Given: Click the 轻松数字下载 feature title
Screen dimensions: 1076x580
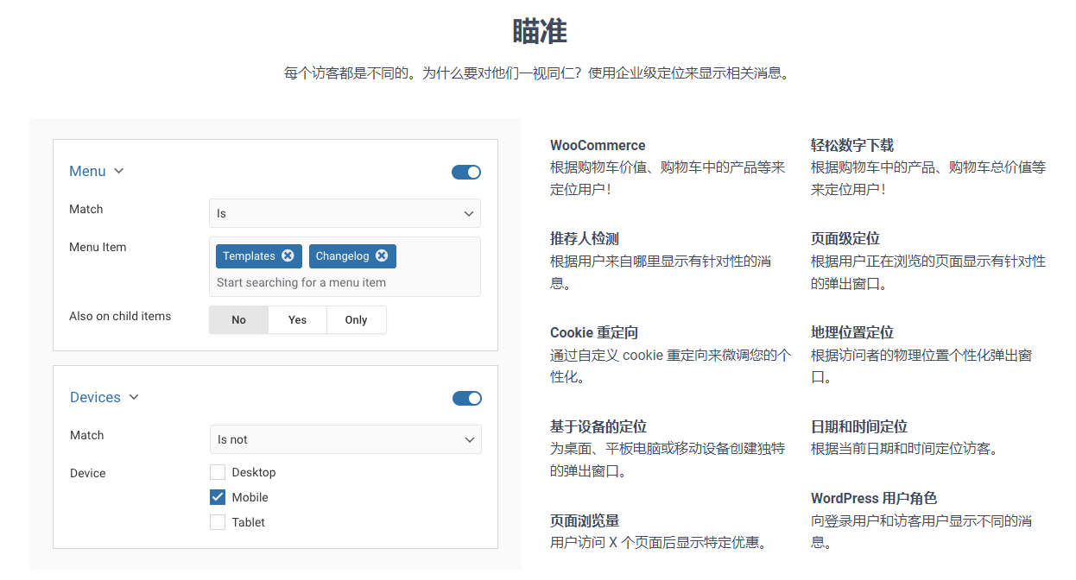Looking at the screenshot, I should click(852, 145).
